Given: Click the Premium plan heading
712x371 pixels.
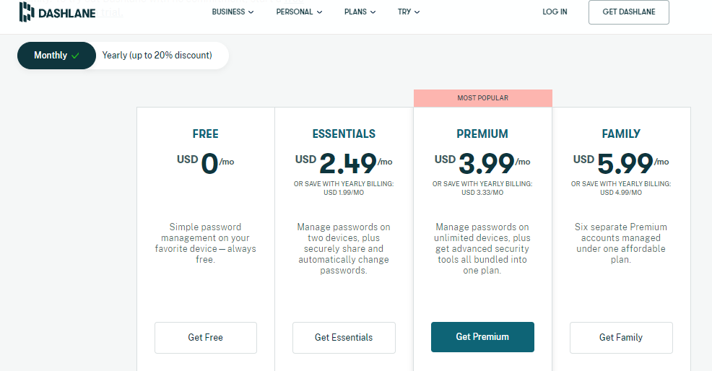Looking at the screenshot, I should tap(482, 134).
